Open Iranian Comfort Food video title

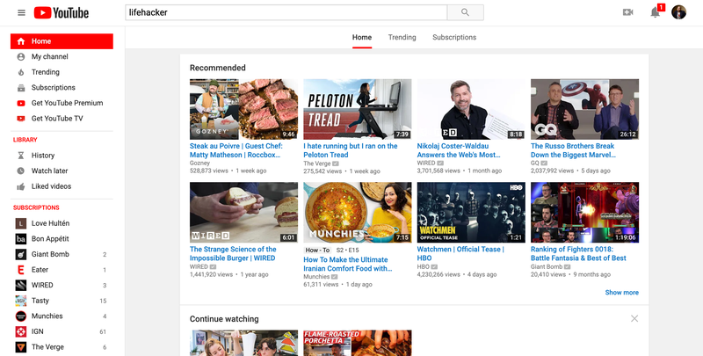coord(348,264)
